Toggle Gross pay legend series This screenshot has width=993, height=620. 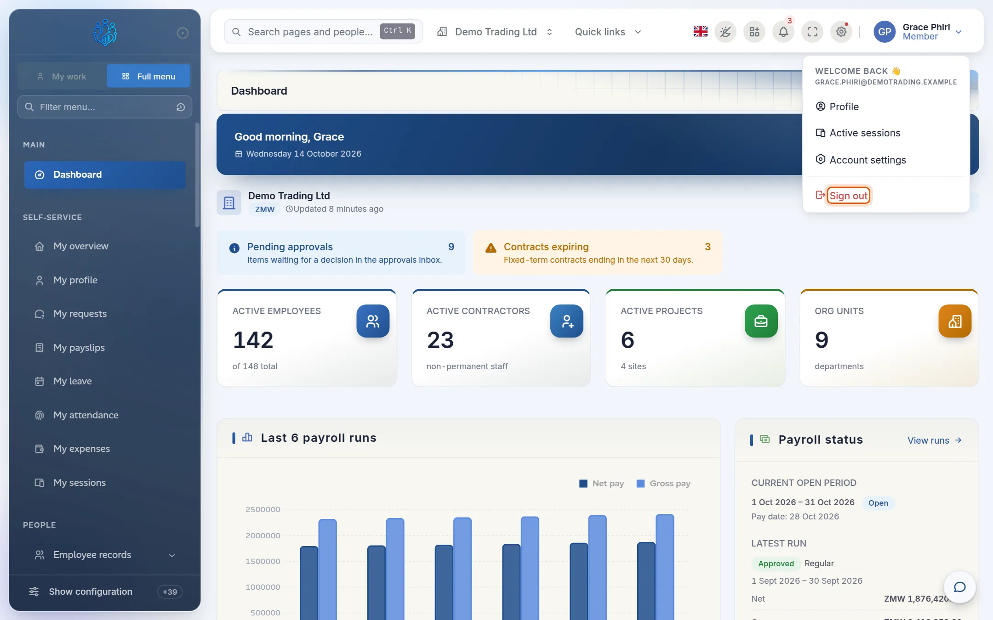coord(663,483)
